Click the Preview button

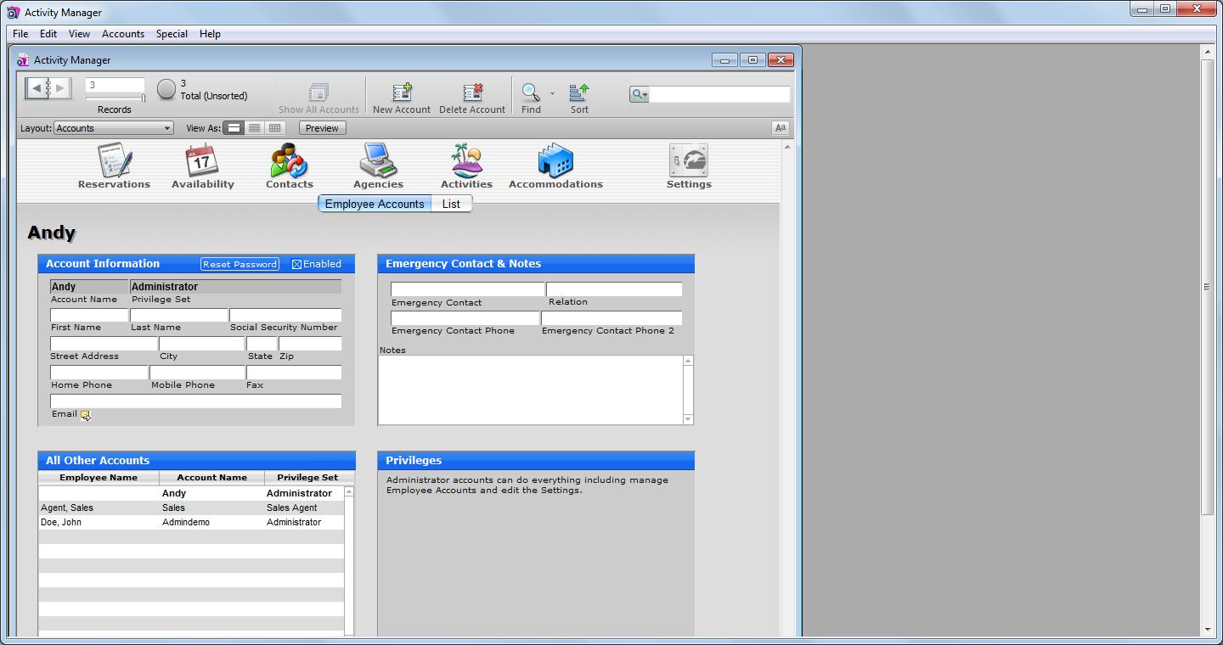(321, 127)
